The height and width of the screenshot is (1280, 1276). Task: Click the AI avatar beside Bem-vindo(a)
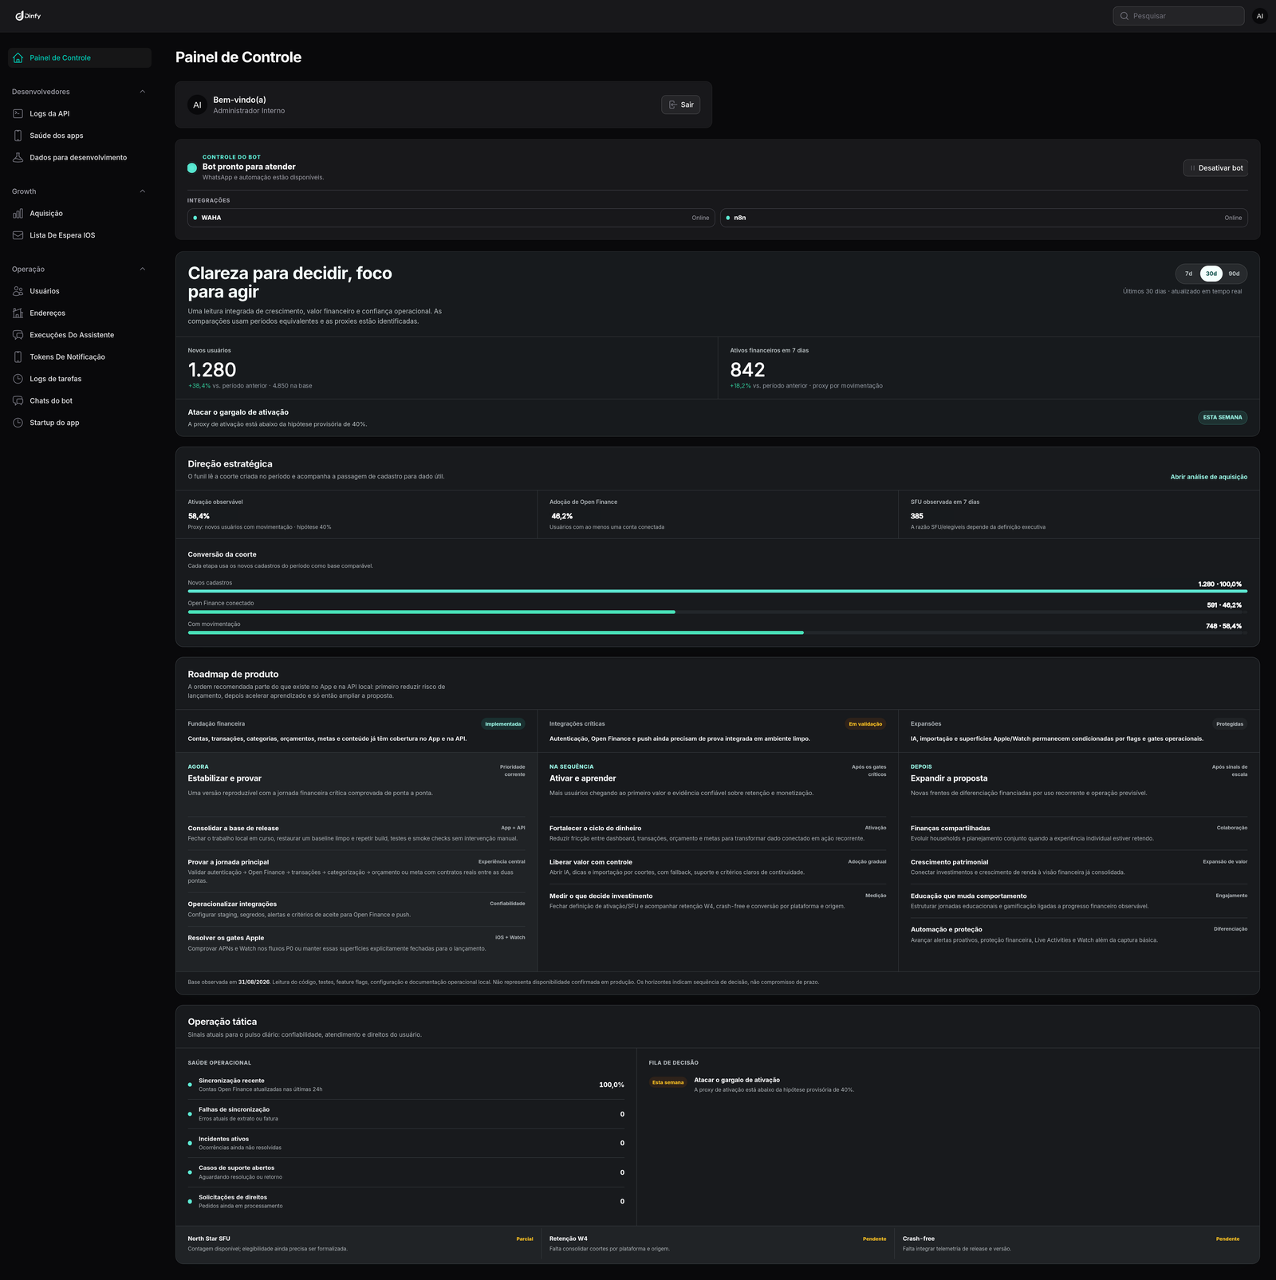click(x=197, y=104)
